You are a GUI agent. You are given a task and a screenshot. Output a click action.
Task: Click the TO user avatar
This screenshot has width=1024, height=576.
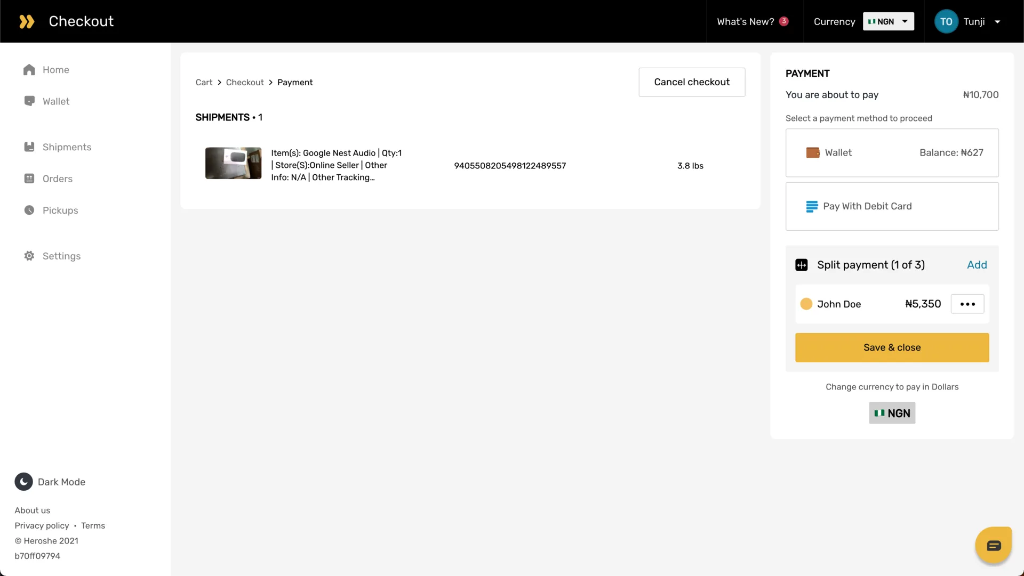pos(946,21)
